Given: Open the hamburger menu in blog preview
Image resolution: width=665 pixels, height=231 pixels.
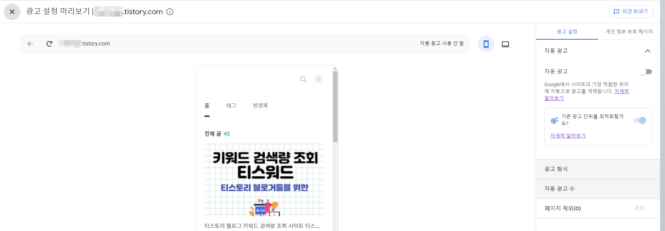Looking at the screenshot, I should click(x=319, y=79).
